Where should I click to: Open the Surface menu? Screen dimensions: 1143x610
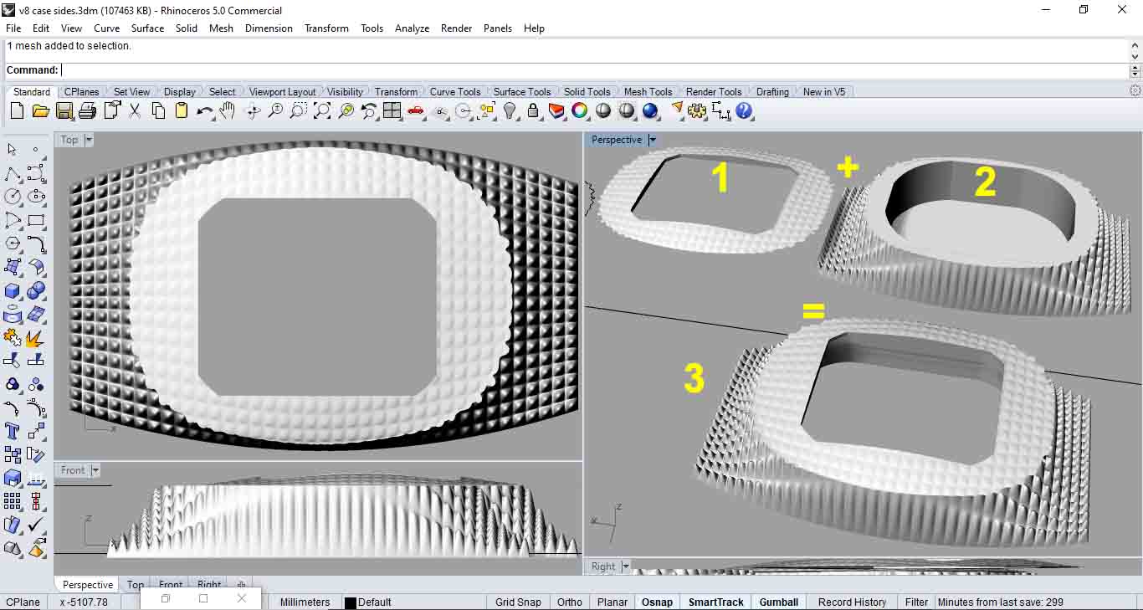(x=147, y=28)
